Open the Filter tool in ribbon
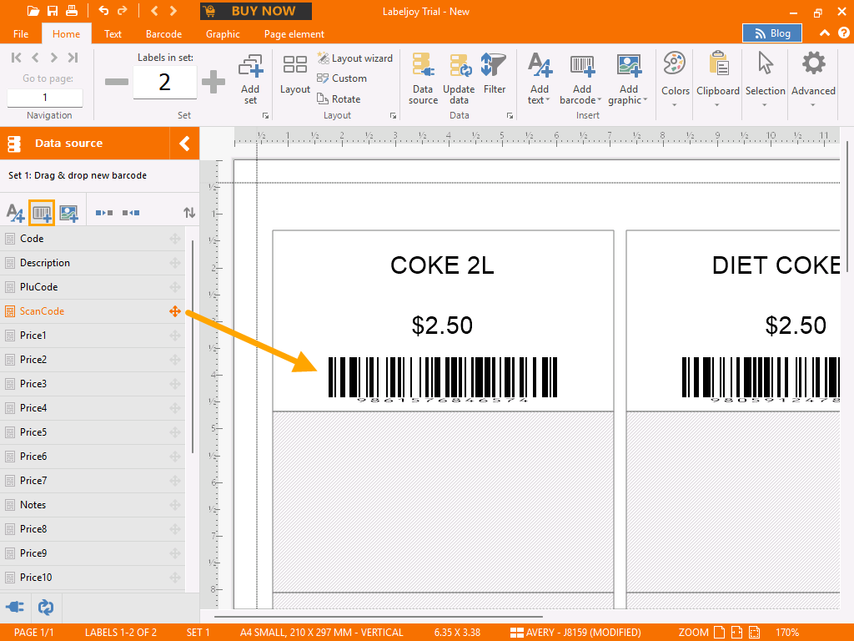This screenshot has width=854, height=641. tap(495, 75)
